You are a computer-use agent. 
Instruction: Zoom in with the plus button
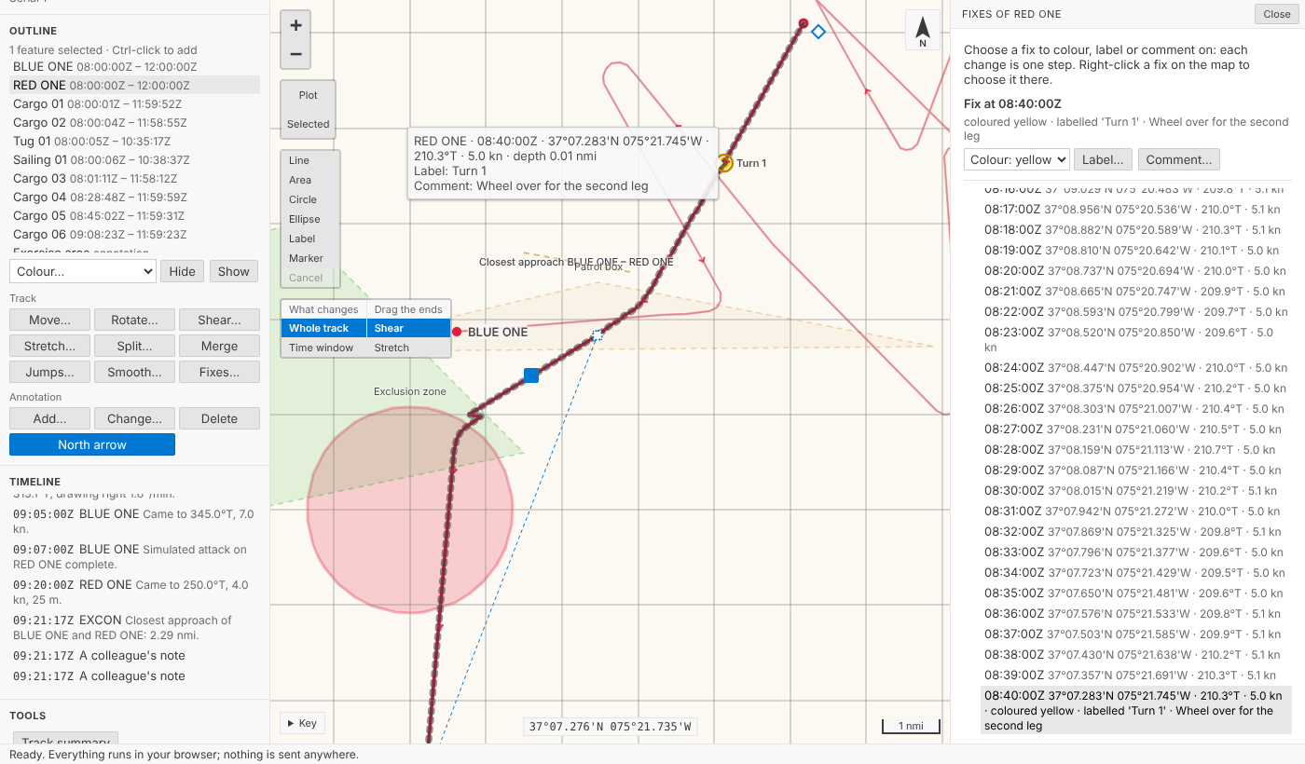coord(295,25)
